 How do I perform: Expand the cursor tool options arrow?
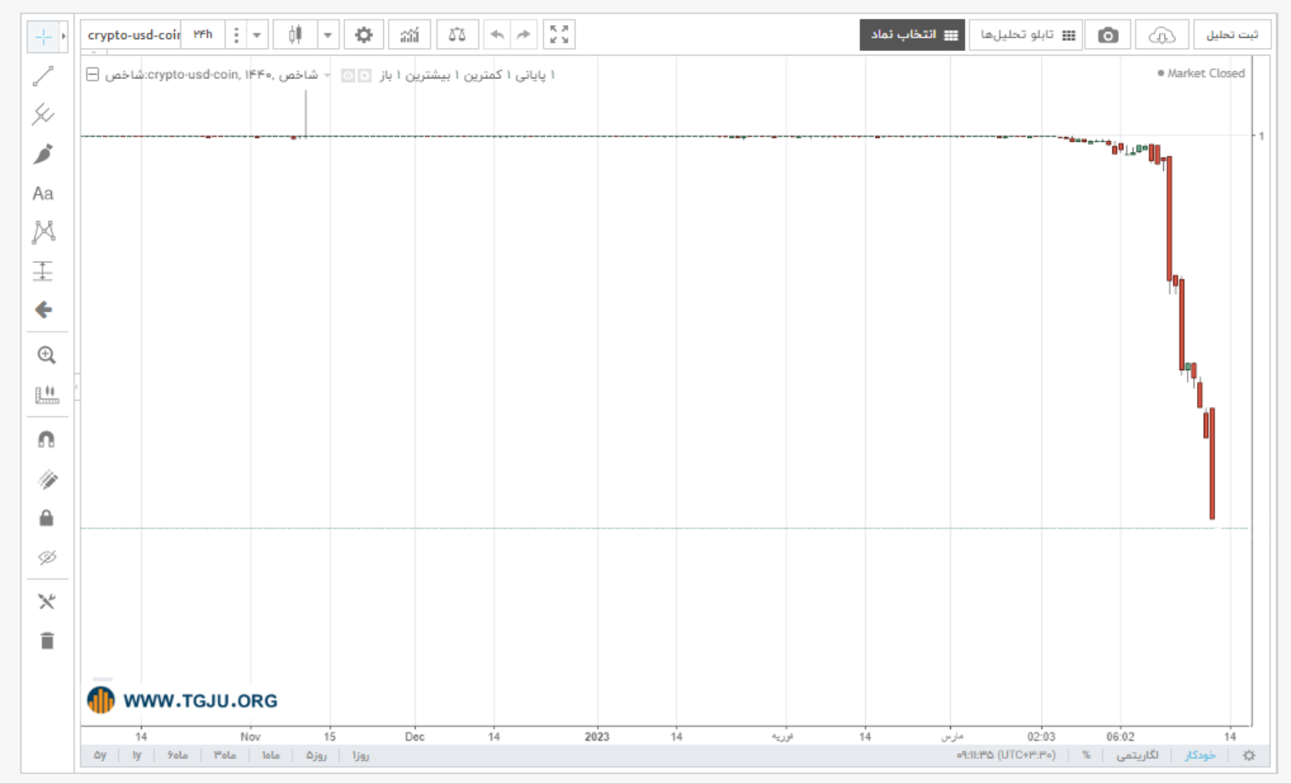[x=63, y=36]
